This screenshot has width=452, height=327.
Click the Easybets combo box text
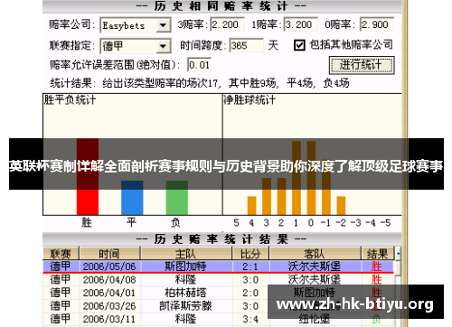pos(124,25)
